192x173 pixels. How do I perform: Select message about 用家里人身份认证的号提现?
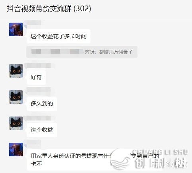coord(95,160)
